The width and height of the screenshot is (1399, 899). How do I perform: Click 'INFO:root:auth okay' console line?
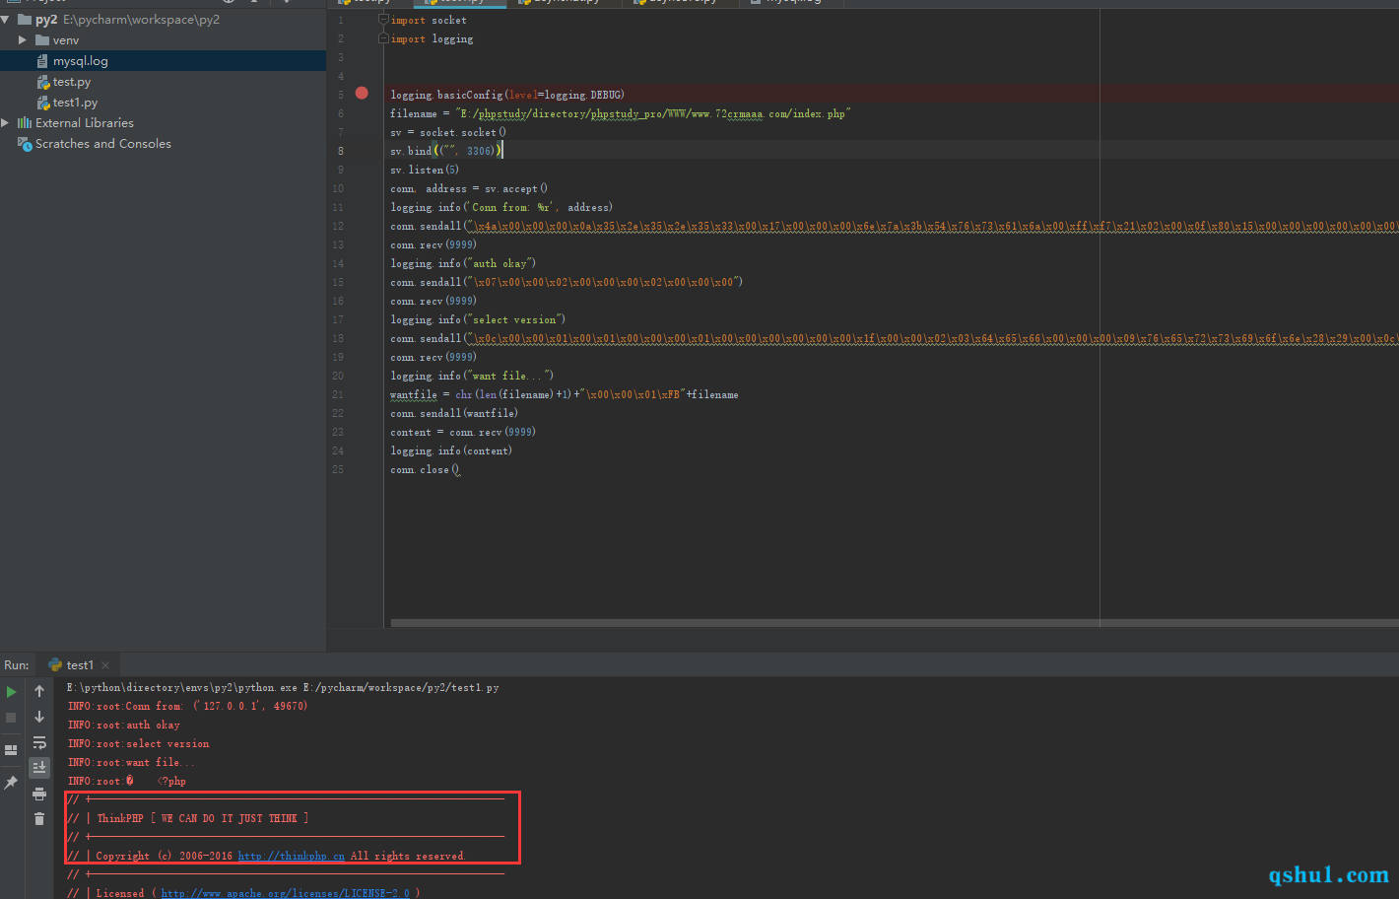[124, 725]
